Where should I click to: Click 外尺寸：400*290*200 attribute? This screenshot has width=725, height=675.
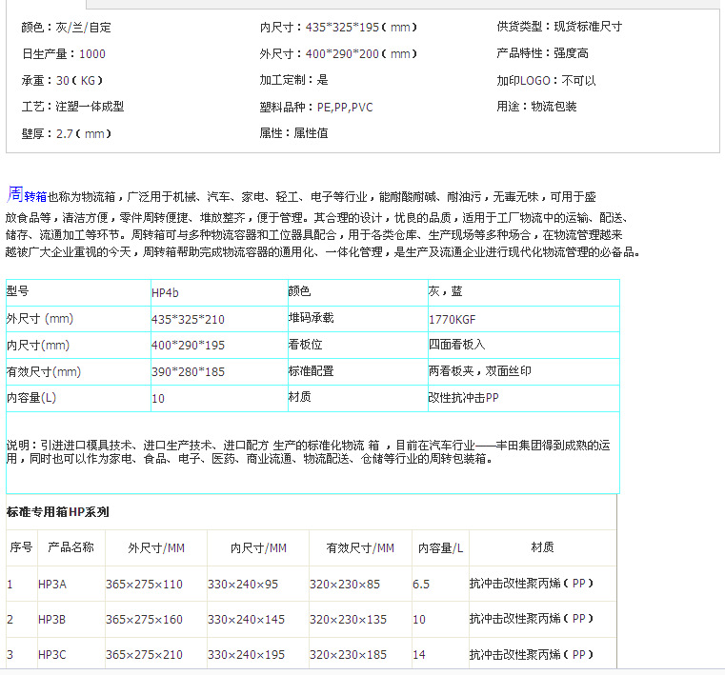(x=338, y=54)
